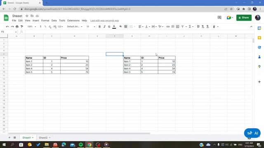Format as currency with dollar icon
This screenshot has width=264, height=148.
click(40, 26)
